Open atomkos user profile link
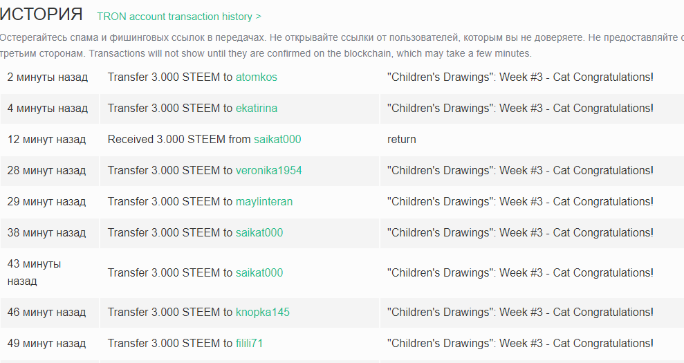Viewport: 684px width, 363px height. pos(257,77)
